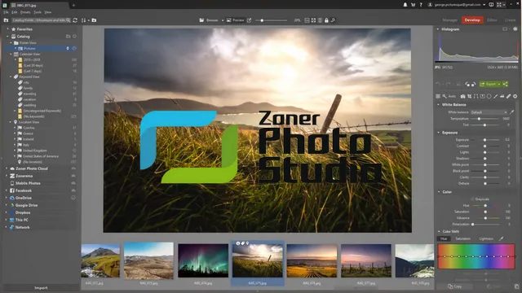The image size is (522, 293).
Task: Switch to Browser display mode
Action: coord(209,20)
